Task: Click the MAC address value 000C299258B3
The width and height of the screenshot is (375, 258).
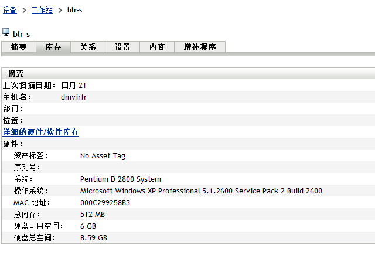Action: point(105,203)
